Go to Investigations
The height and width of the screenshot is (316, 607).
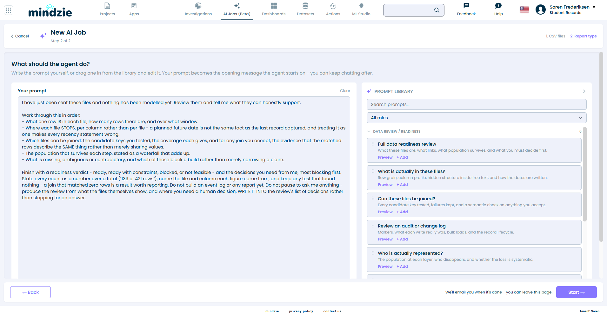point(198,10)
